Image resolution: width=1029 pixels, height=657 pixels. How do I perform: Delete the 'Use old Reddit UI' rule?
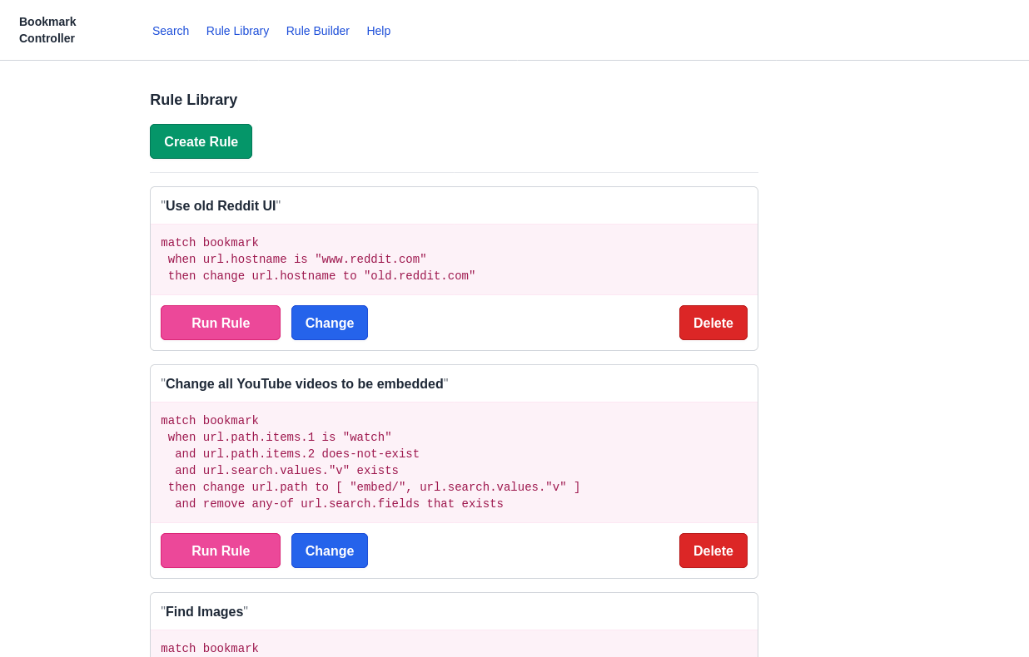pyautogui.click(x=713, y=323)
